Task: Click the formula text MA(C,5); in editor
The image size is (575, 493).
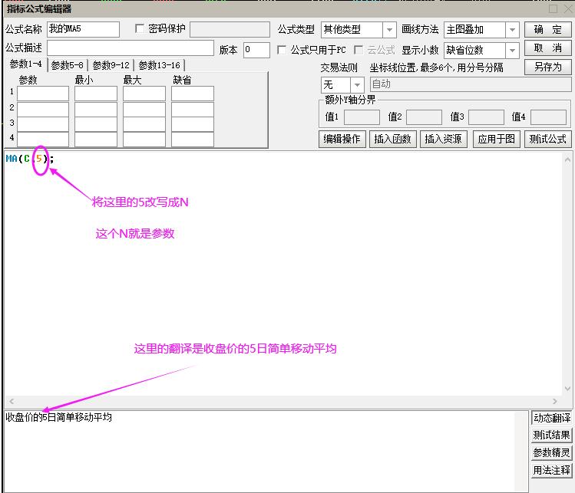Action: 30,159
